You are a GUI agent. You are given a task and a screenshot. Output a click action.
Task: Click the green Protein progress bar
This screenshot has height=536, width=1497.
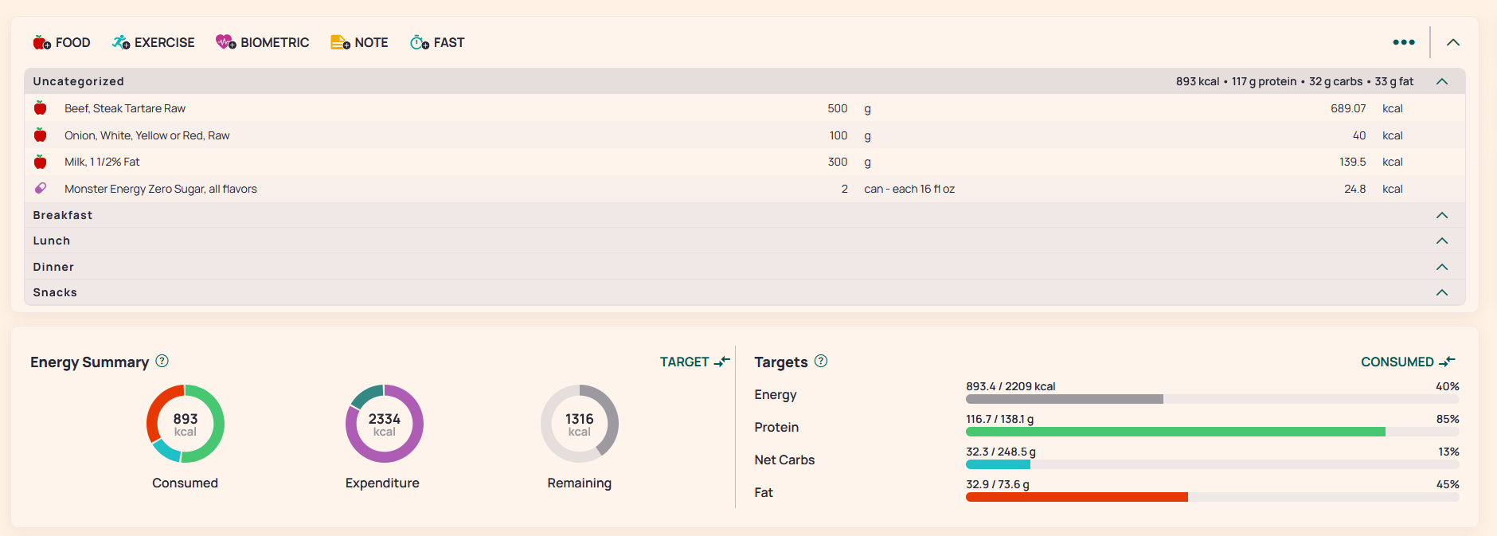[x=1212, y=432]
